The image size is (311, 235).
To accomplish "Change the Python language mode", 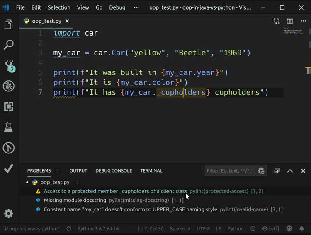I will 236,229.
